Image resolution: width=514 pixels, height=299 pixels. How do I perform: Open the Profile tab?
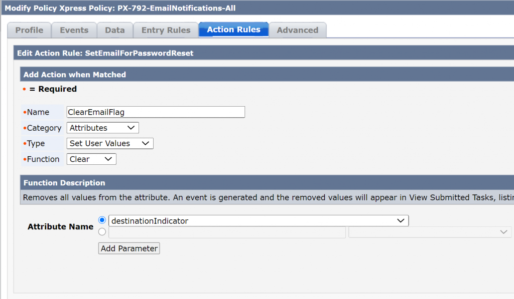pos(29,30)
